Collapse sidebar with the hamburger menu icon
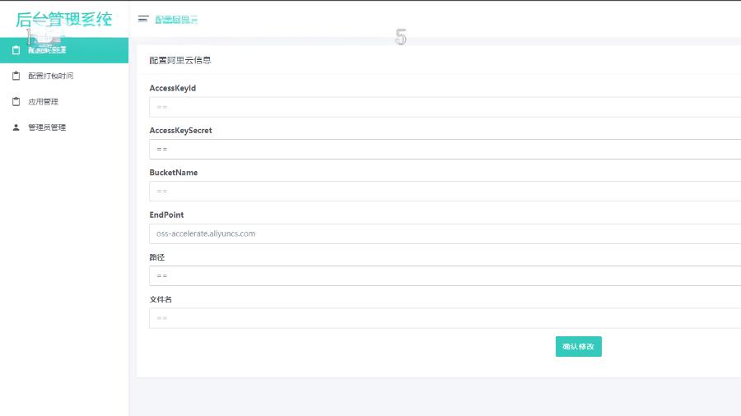741x416 pixels. click(143, 19)
